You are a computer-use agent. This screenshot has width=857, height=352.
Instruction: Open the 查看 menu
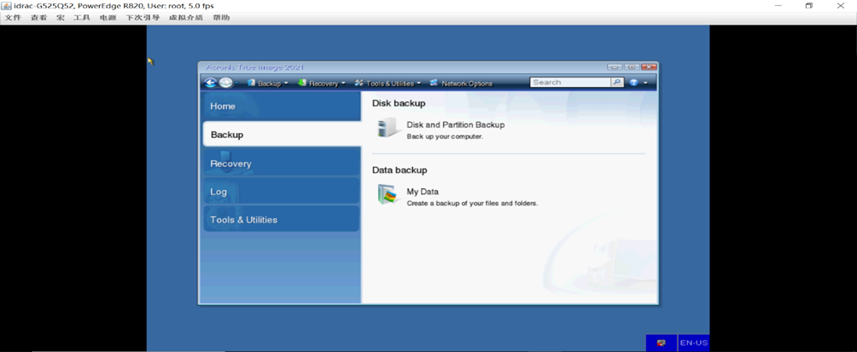point(38,17)
